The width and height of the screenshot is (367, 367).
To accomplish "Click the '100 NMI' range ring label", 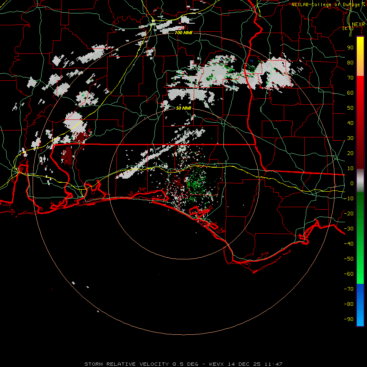I will point(183,33).
